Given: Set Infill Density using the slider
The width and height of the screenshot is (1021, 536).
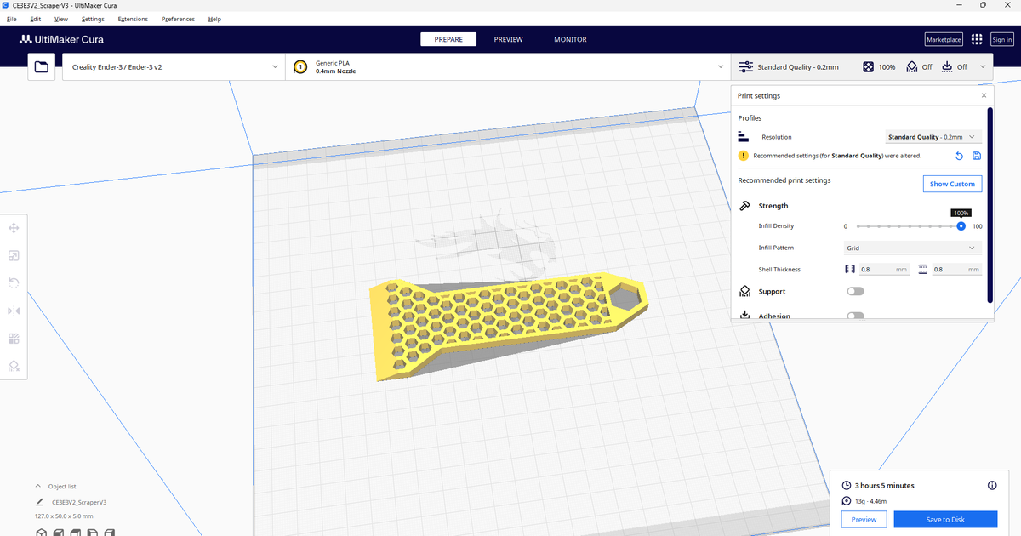Looking at the screenshot, I should pyautogui.click(x=961, y=226).
